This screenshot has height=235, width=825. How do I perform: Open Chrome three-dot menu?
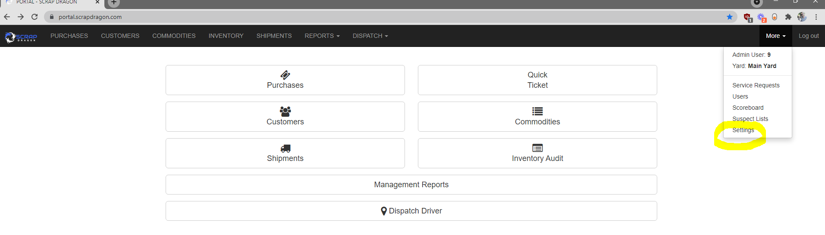point(816,17)
